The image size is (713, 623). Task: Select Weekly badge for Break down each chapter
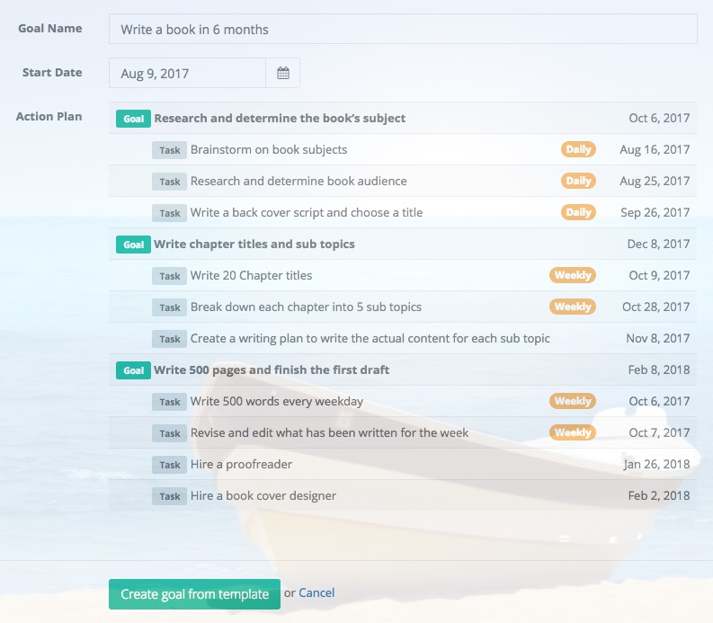point(573,307)
